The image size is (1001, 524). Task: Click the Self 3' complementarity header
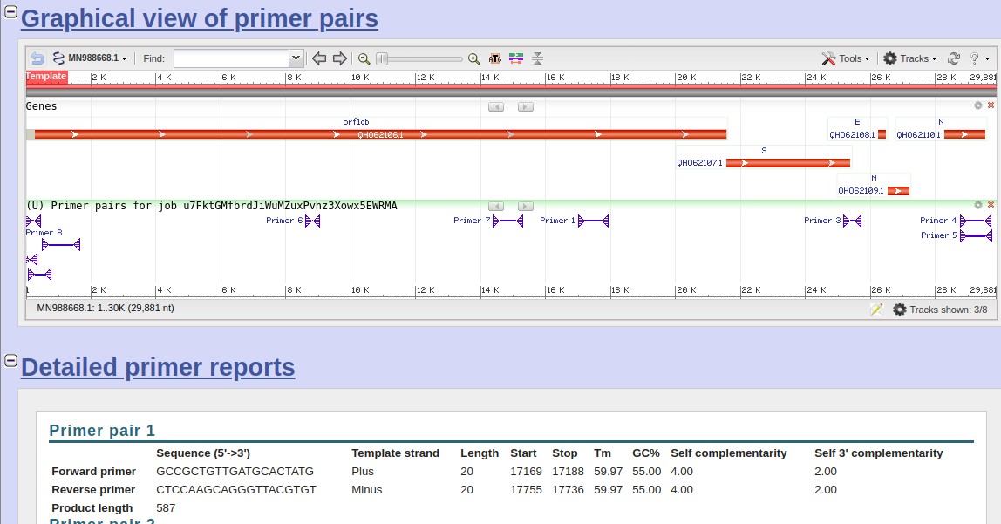[878, 453]
